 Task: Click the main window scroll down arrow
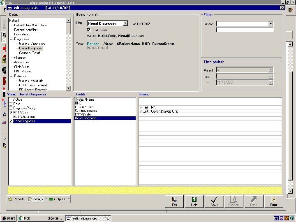pyautogui.click(x=290, y=191)
